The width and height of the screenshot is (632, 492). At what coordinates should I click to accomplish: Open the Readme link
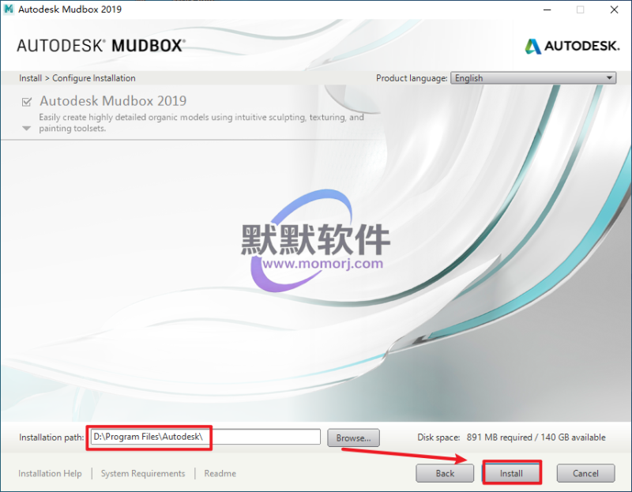pos(220,473)
